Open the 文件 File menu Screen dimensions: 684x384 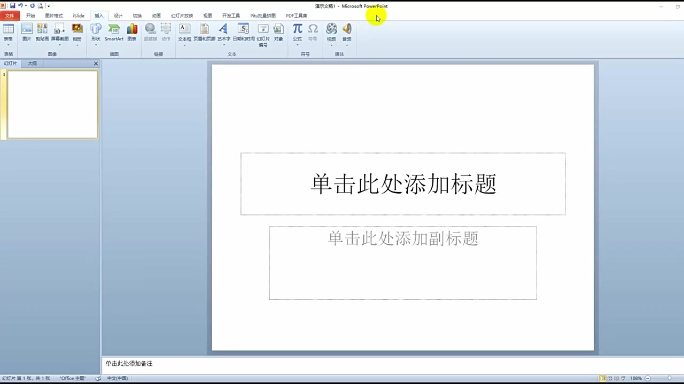10,16
